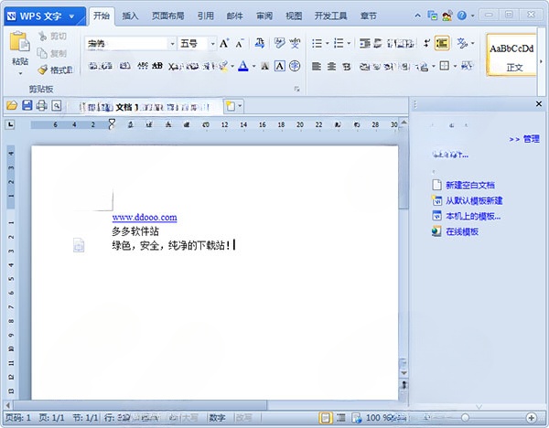
Task: Click the print preview magnifier icon
Action: click(57, 105)
